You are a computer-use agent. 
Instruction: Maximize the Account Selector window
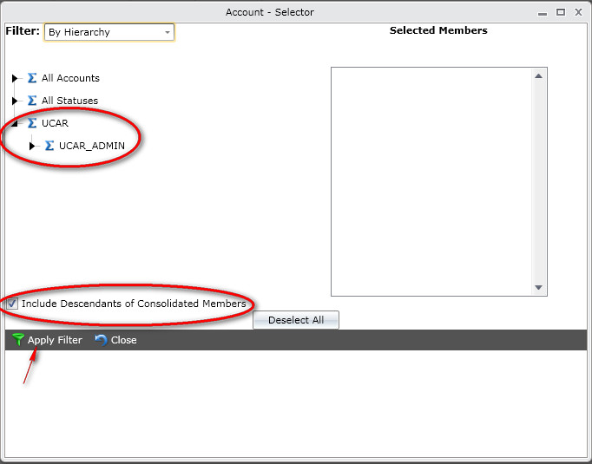click(x=561, y=12)
